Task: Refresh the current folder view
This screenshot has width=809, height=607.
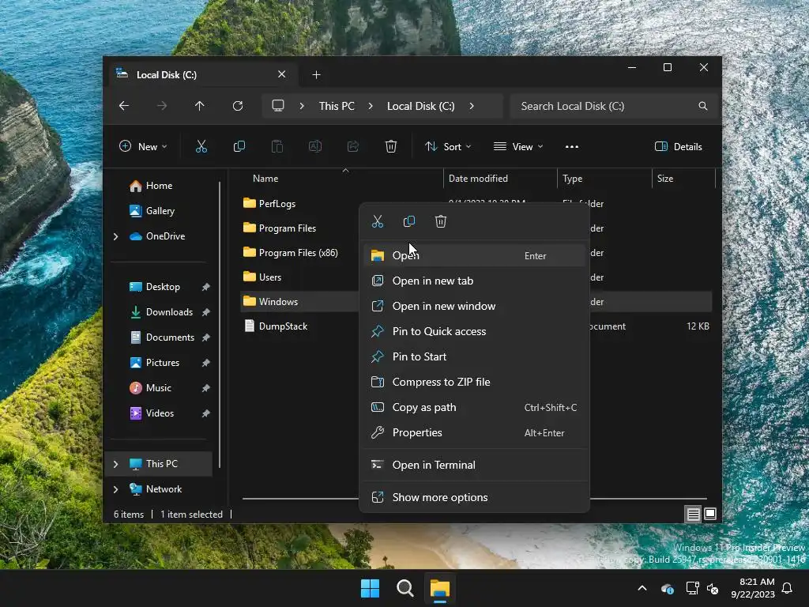Action: click(x=238, y=106)
